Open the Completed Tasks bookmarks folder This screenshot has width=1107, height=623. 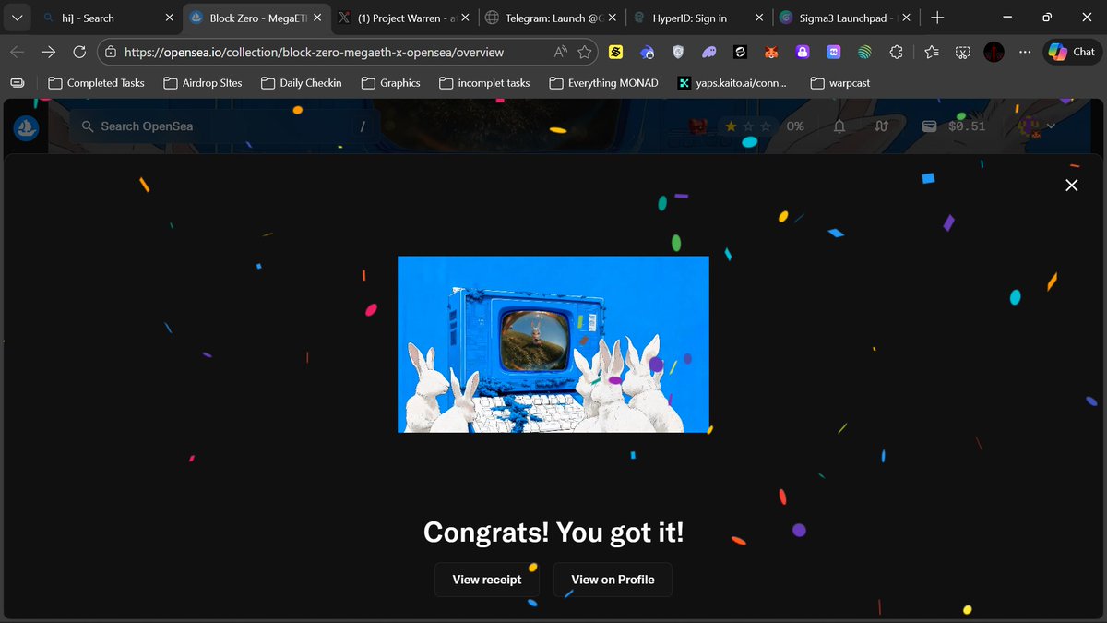pyautogui.click(x=96, y=83)
